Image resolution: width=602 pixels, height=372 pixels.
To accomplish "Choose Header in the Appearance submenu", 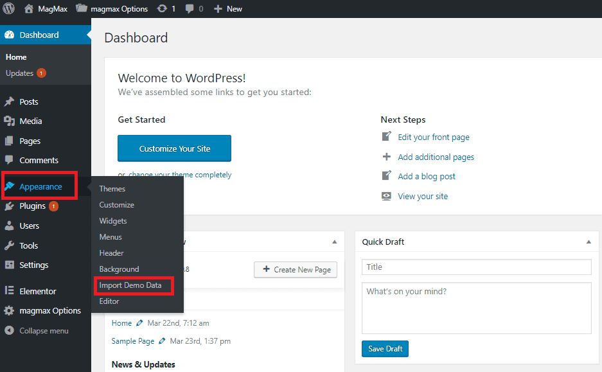I will click(x=111, y=253).
